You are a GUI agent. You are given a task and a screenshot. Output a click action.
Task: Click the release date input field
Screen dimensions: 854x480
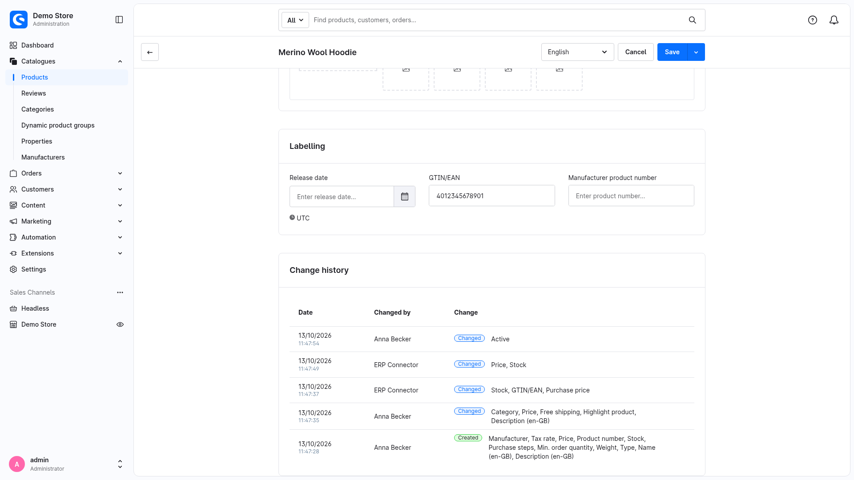342,196
